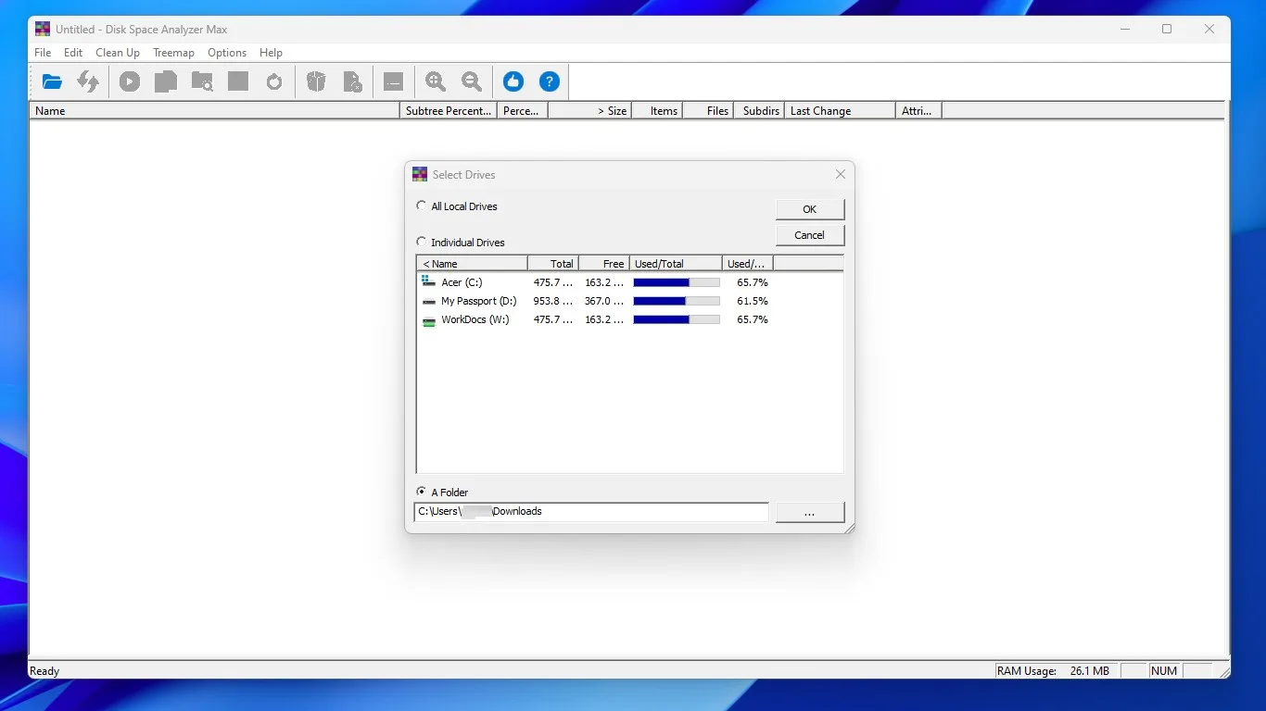Click the delete file icon with X
The height and width of the screenshot is (711, 1266).
[353, 81]
